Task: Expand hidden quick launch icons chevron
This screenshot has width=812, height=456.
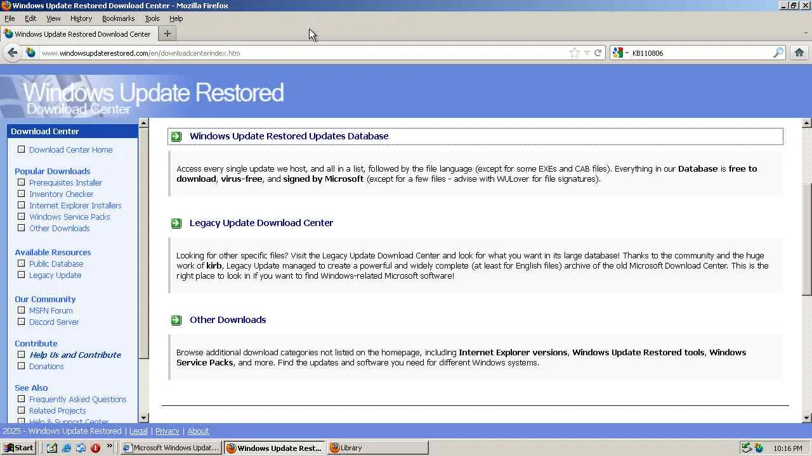Action: (x=109, y=446)
